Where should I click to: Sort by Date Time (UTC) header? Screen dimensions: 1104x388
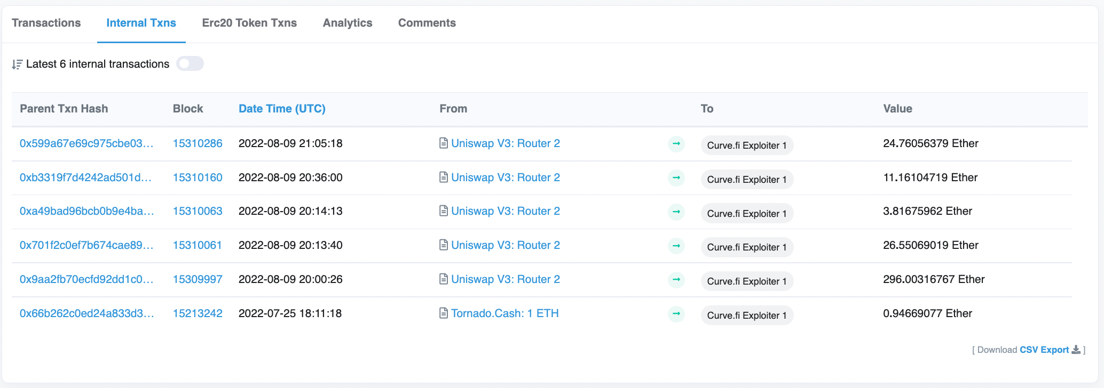pos(282,109)
